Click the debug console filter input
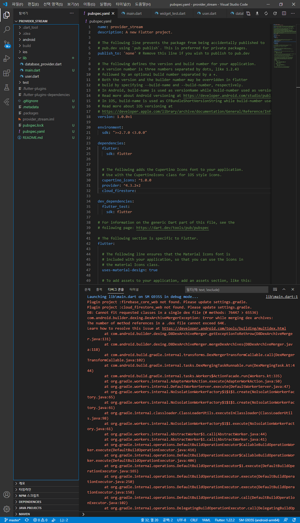Viewport: 300px width, 523px height. pos(227,289)
